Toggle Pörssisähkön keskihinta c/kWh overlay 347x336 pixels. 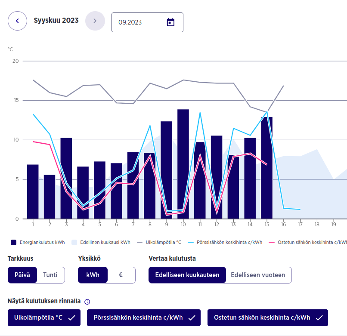click(144, 318)
